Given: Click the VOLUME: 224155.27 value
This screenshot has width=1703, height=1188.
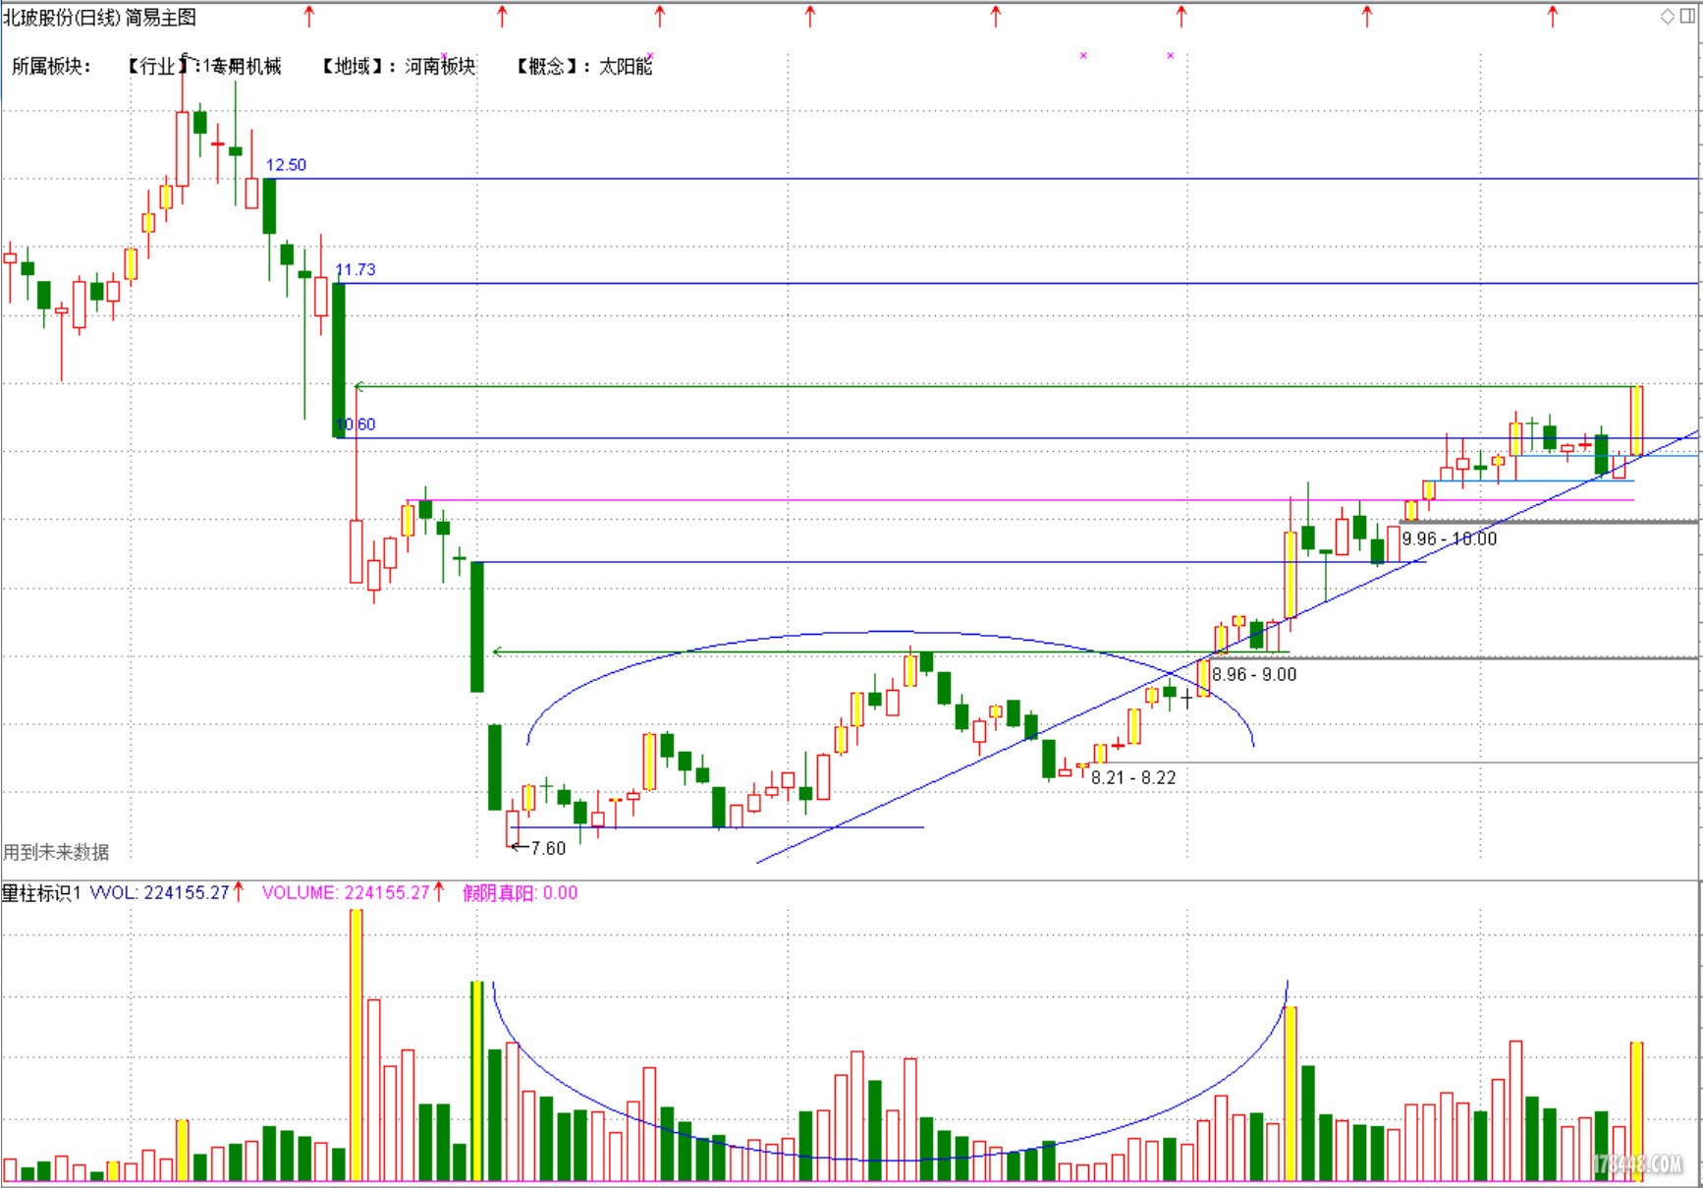Looking at the screenshot, I should coord(346,892).
